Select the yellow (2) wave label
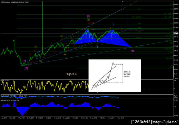Image resolution: width=179 pixels, height=125 pixels. click(x=40, y=61)
